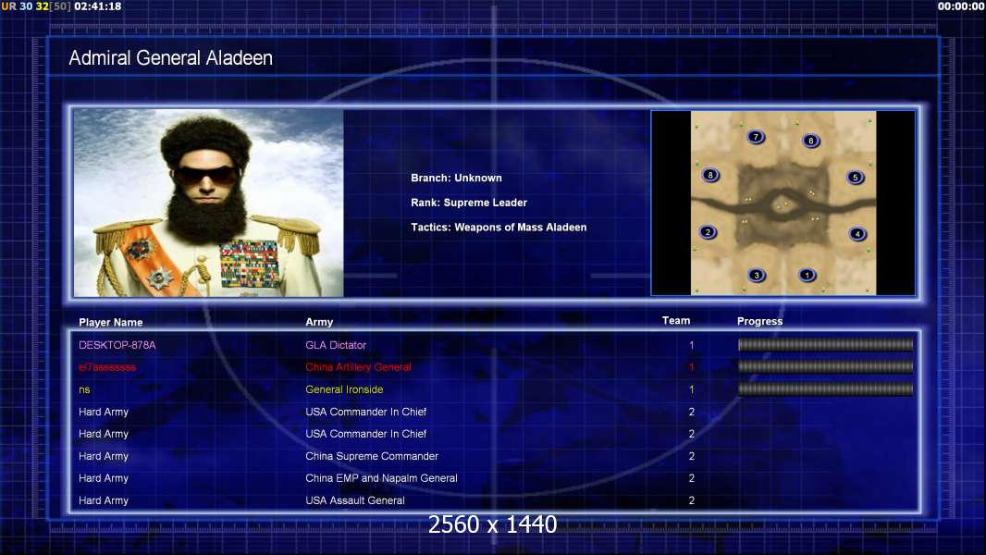Click the 2560 x 1440 resolution label
Screen dimensions: 986x555
click(x=492, y=524)
